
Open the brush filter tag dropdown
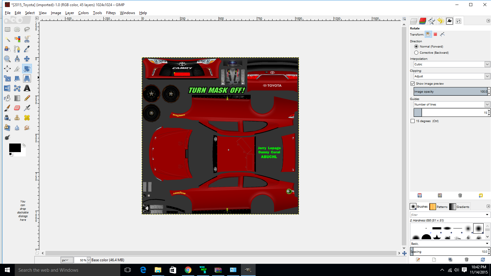coord(487,215)
